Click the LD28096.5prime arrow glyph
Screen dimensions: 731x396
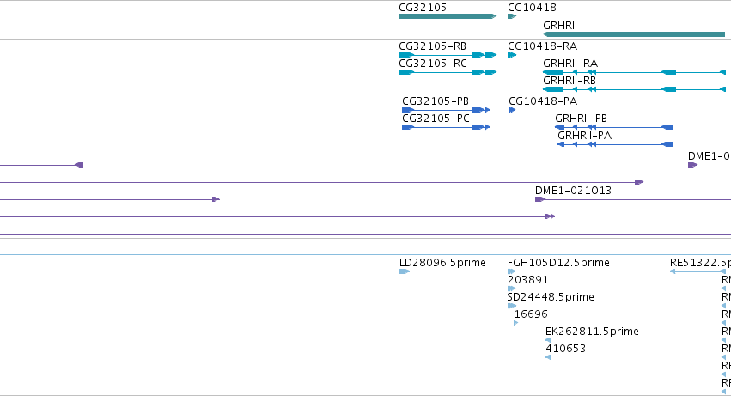pyautogui.click(x=405, y=271)
